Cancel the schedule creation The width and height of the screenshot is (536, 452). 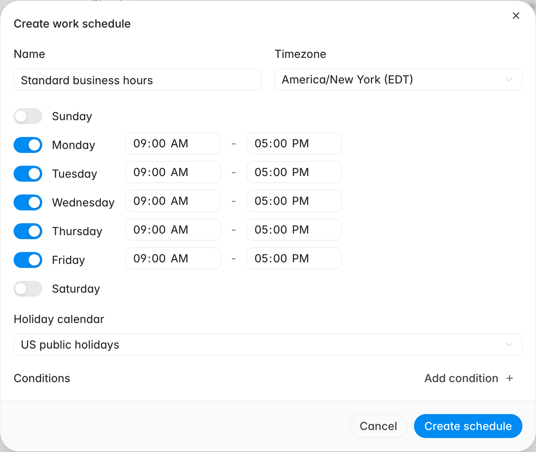point(378,426)
